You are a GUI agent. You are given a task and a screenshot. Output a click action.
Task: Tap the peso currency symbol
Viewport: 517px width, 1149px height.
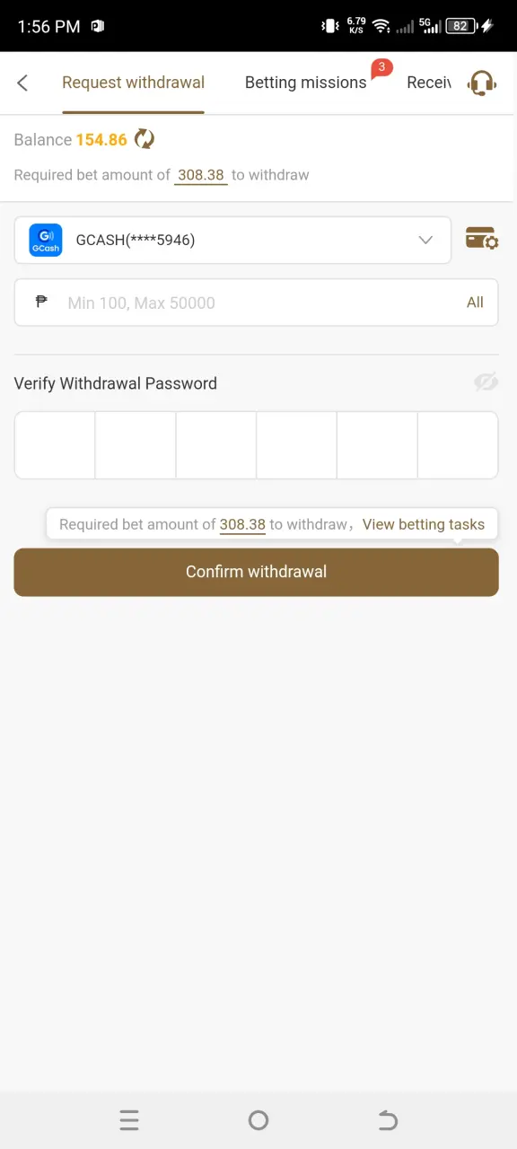41,303
